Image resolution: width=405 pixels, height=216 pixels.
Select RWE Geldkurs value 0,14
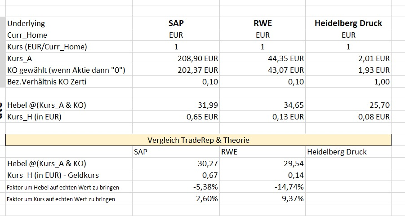coord(297,176)
